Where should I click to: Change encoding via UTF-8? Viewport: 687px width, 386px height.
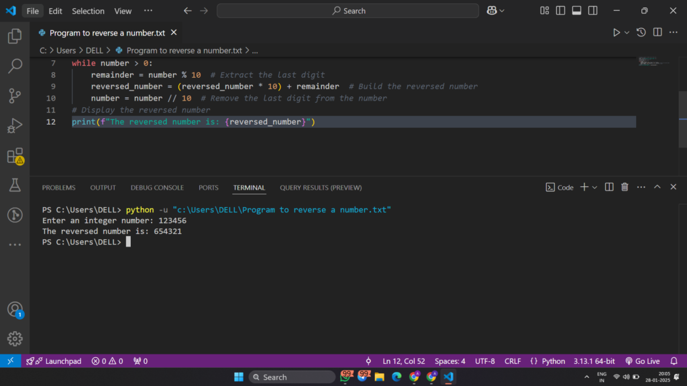(x=485, y=361)
